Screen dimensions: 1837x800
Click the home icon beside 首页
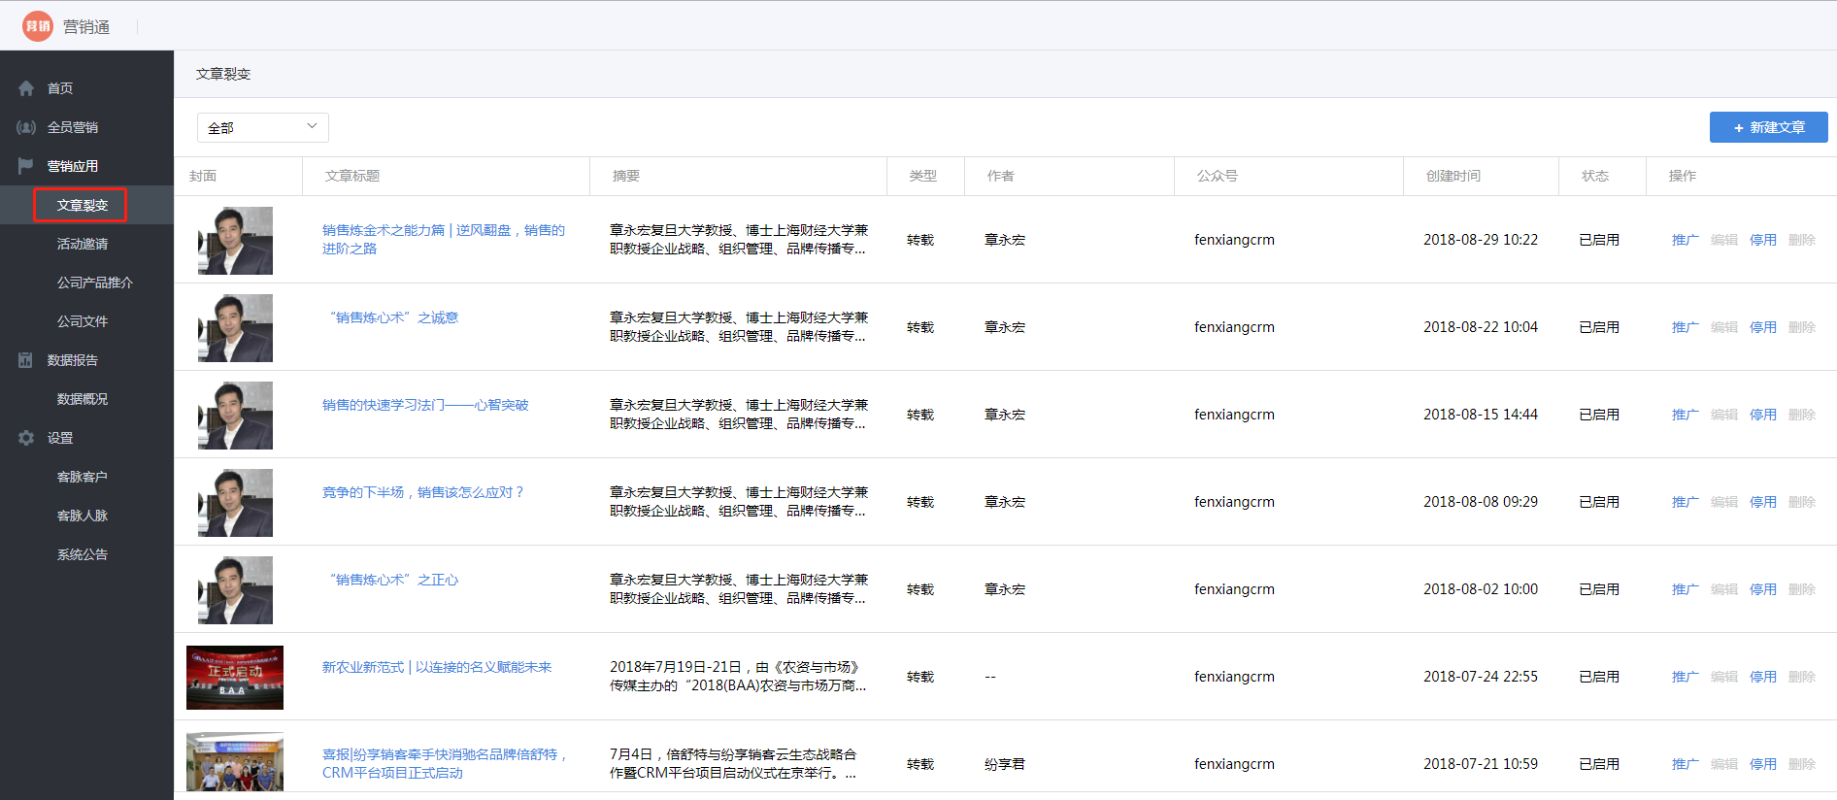pyautogui.click(x=26, y=88)
